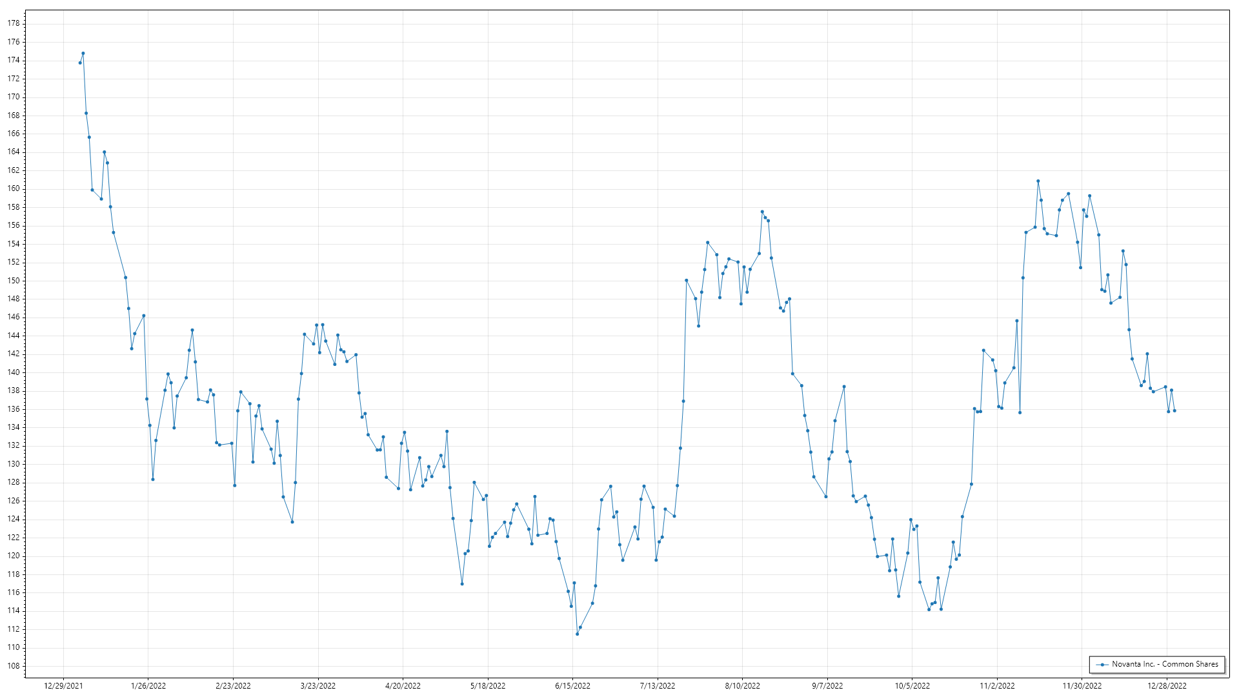The height and width of the screenshot is (697, 1239).
Task: Click the 4/20/2022 x-axis label
Action: click(403, 686)
